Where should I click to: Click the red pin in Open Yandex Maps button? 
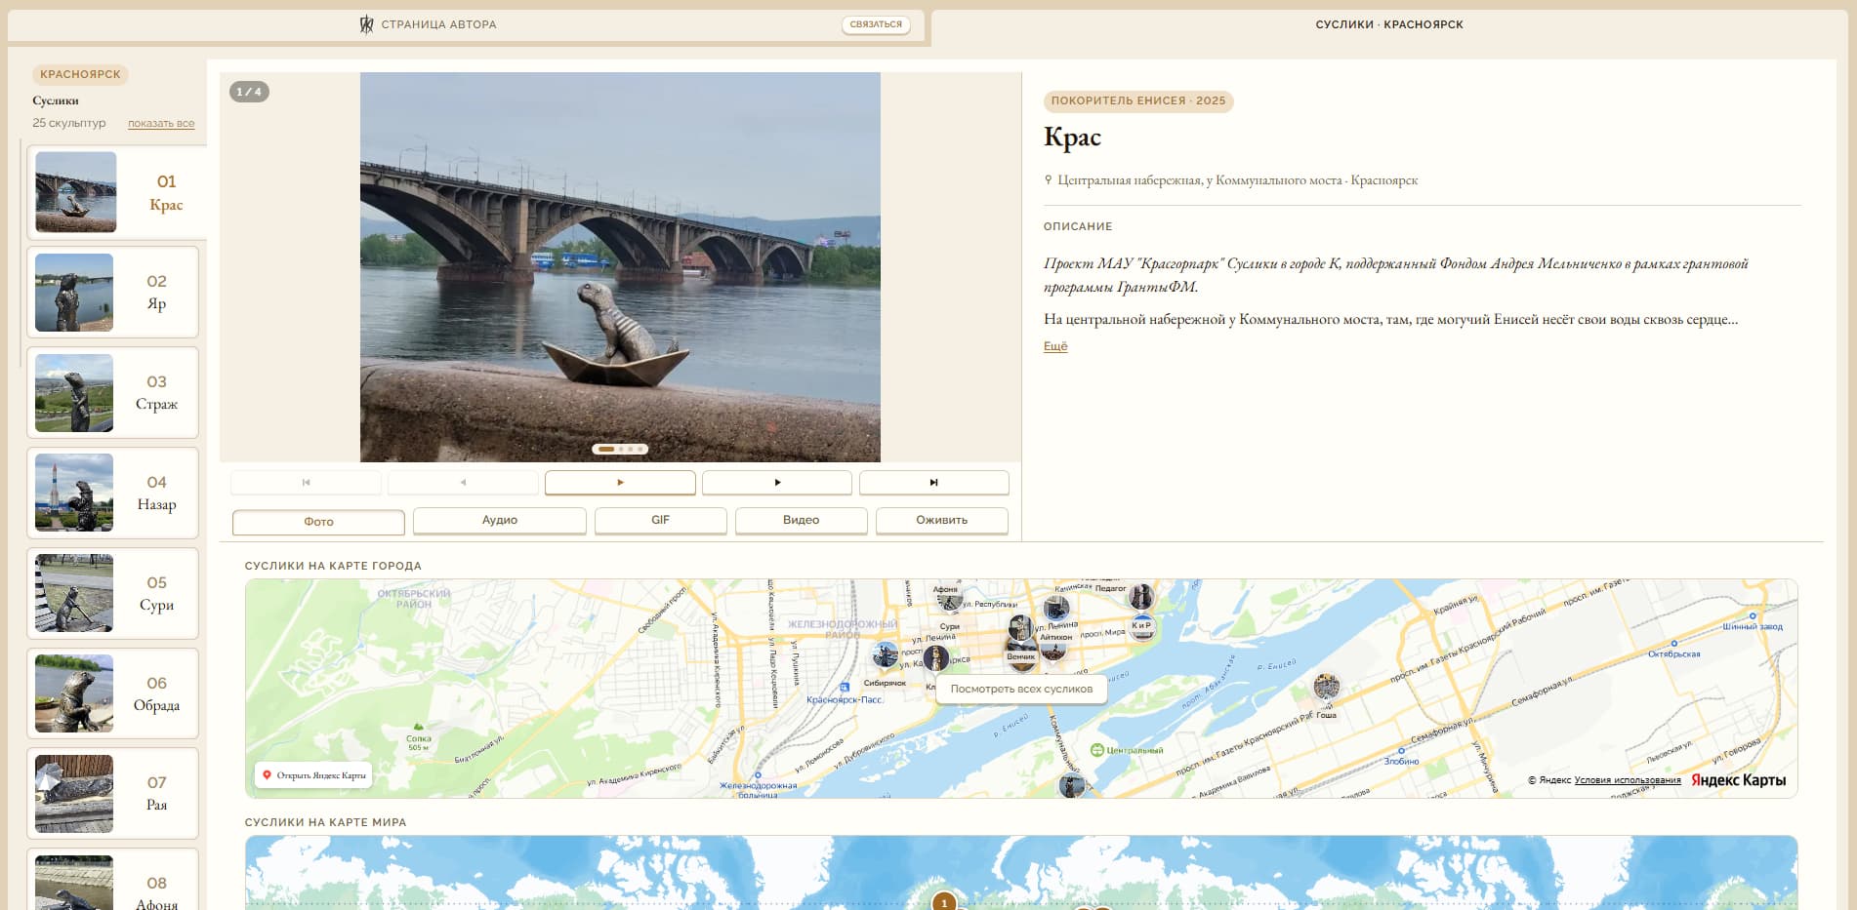[267, 775]
